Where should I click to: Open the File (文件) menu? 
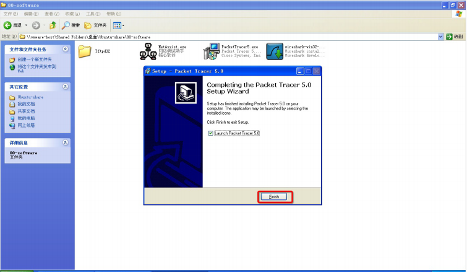click(11, 14)
